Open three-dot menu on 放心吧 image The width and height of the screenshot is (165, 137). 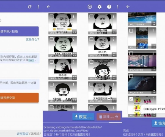pyautogui.click(x=113, y=39)
